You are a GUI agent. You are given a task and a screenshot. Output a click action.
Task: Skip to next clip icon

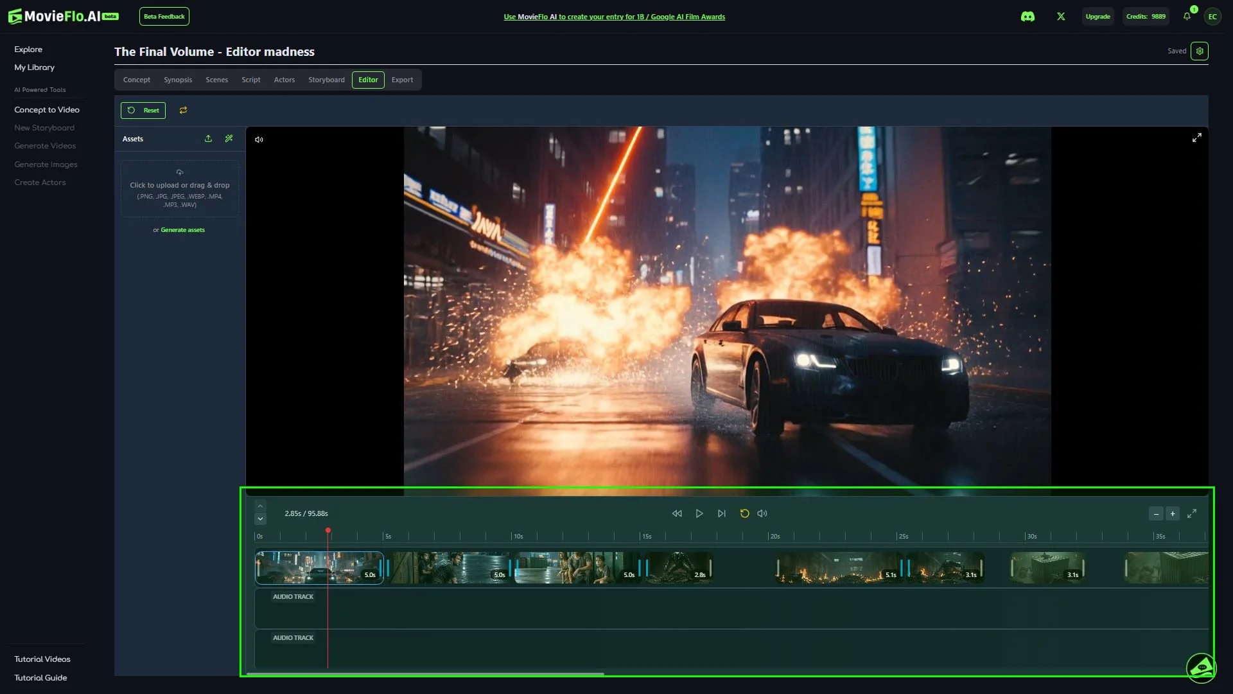tap(722, 513)
